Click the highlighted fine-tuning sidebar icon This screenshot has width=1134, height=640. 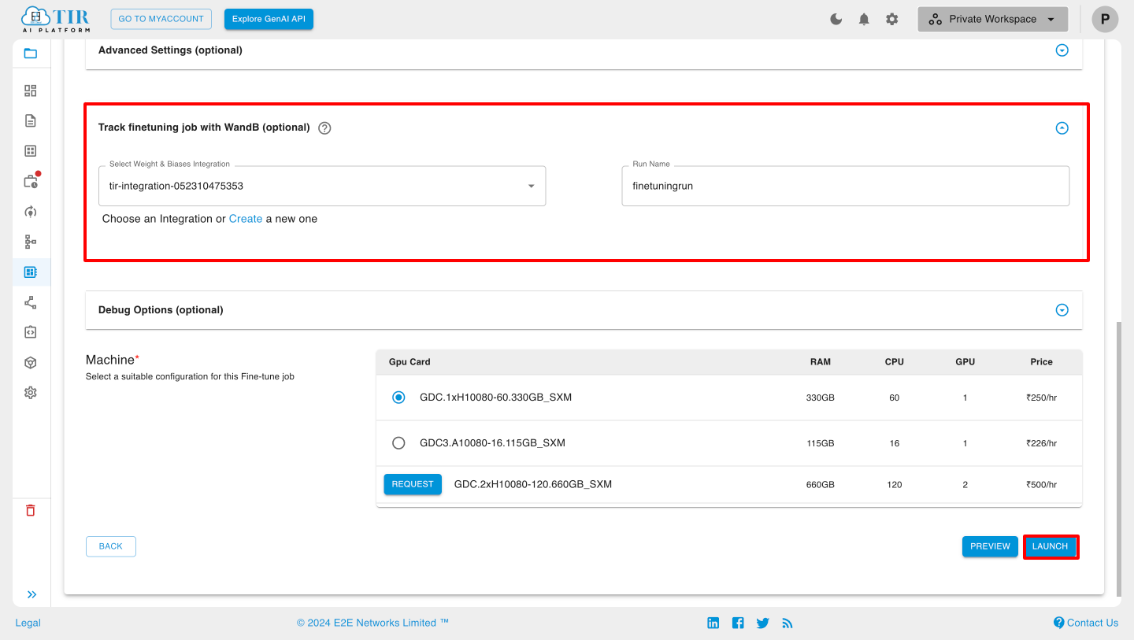31,272
